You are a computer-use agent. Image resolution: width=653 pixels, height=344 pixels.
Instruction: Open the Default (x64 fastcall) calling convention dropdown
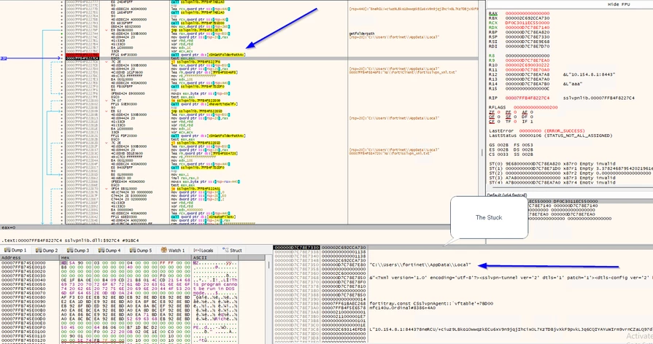point(507,195)
